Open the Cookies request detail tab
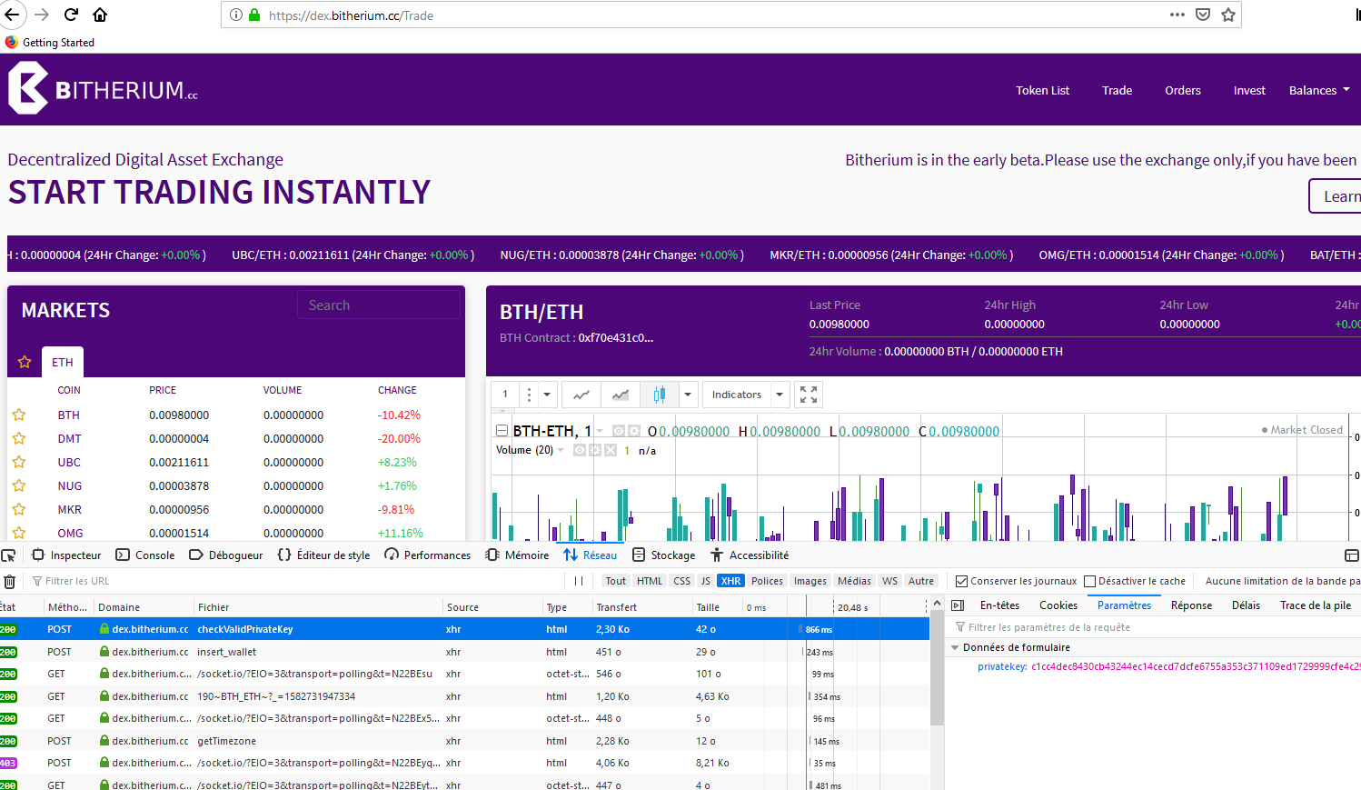The width and height of the screenshot is (1361, 790). click(1058, 605)
